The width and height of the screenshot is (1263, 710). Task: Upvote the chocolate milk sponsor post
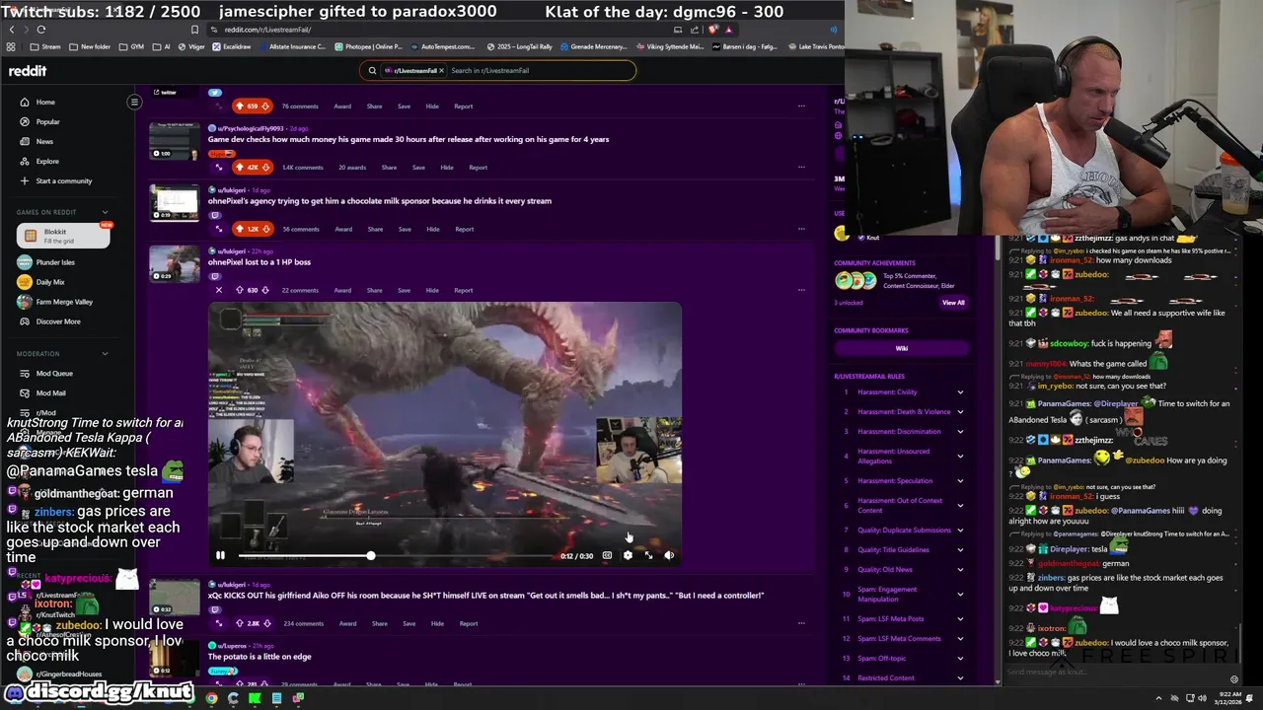click(239, 229)
